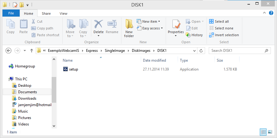
Task: Click the Forward navigation arrow
Action: pyautogui.click(x=17, y=51)
